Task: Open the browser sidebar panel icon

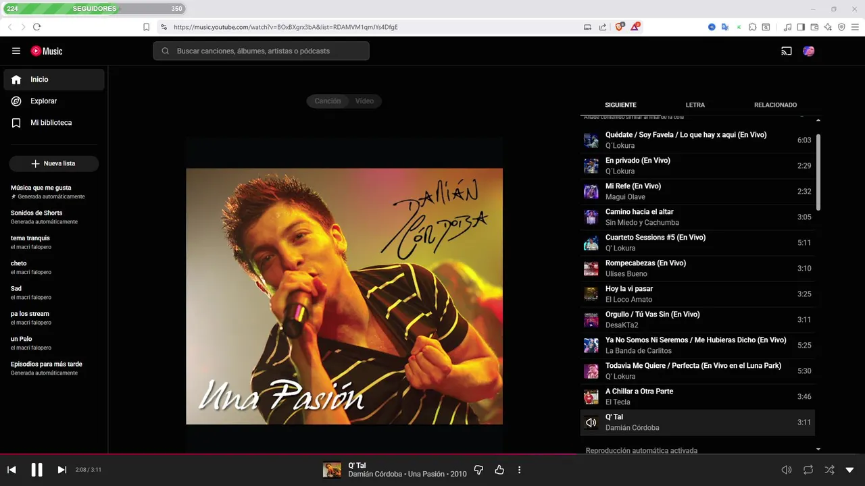Action: click(x=801, y=27)
